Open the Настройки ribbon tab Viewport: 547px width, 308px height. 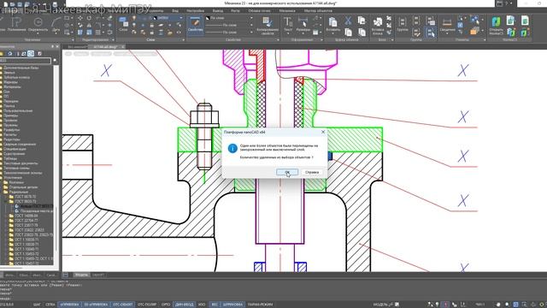pos(196,11)
